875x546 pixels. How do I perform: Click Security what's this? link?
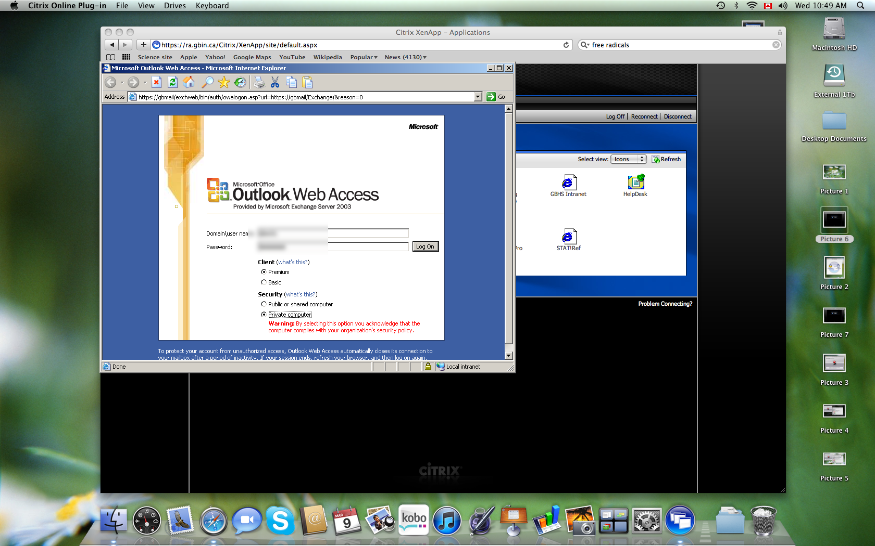tap(301, 294)
